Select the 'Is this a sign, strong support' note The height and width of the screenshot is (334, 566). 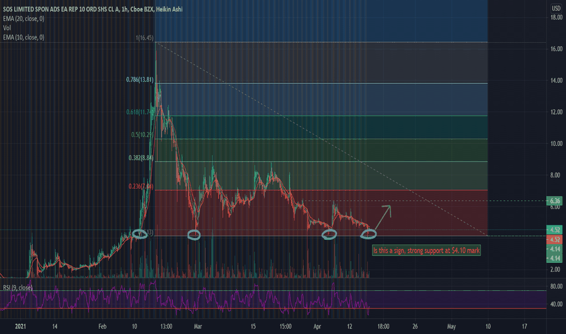coord(426,250)
